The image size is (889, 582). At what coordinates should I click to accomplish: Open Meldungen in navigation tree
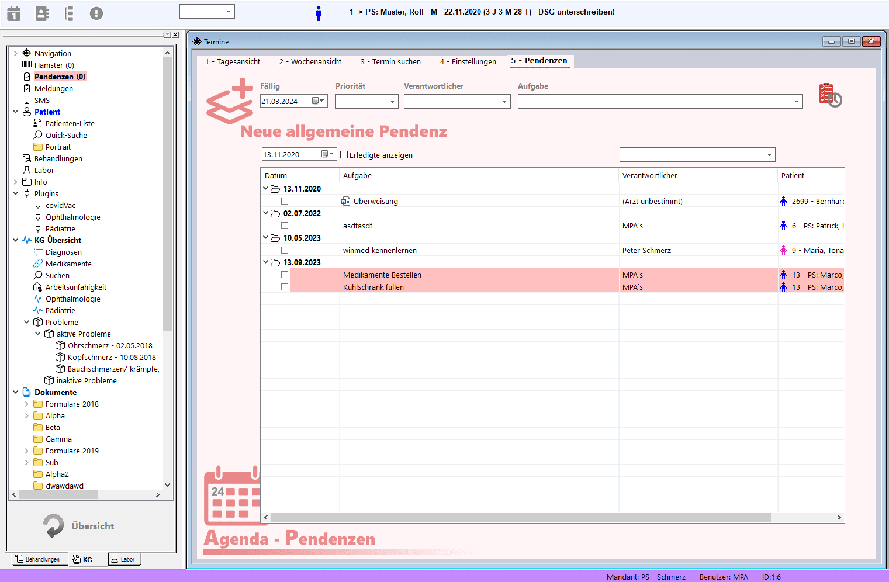point(54,88)
